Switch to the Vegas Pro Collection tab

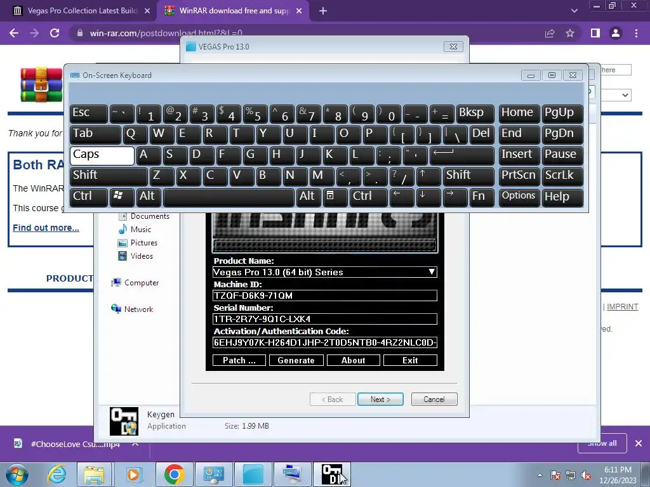[81, 11]
